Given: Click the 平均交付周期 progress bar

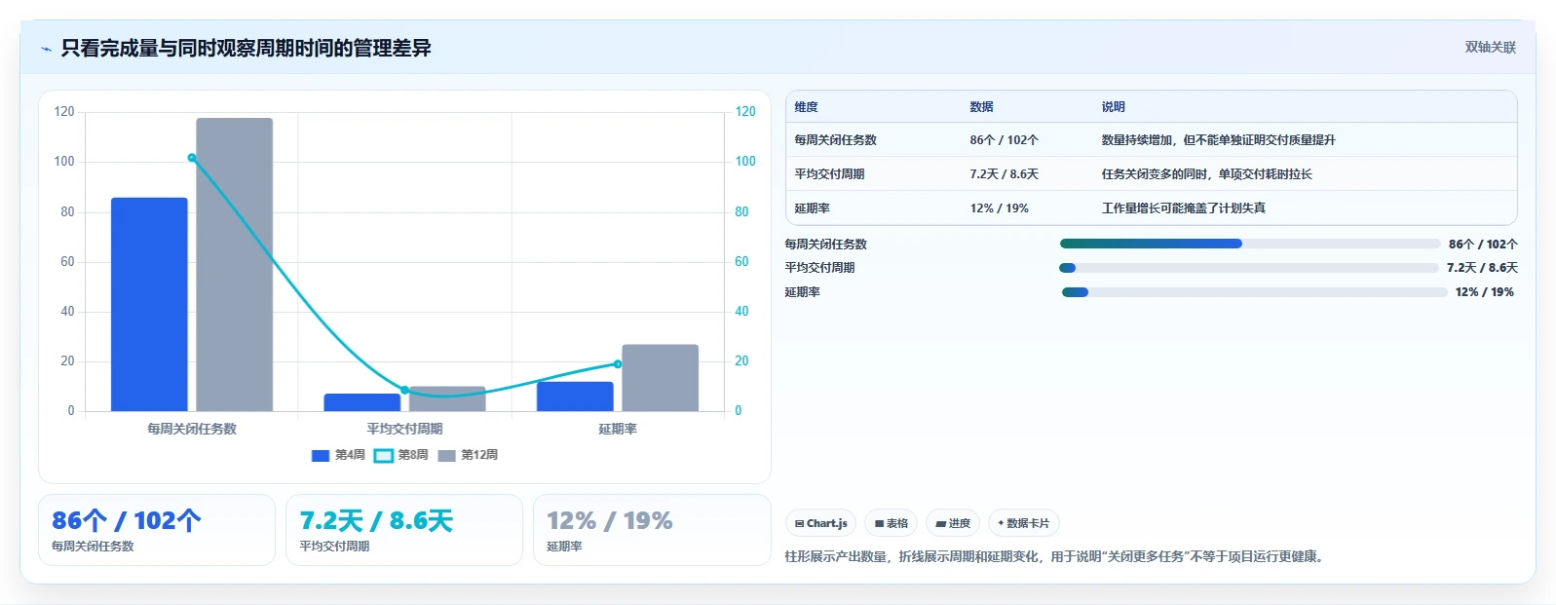Looking at the screenshot, I should click(1248, 268).
